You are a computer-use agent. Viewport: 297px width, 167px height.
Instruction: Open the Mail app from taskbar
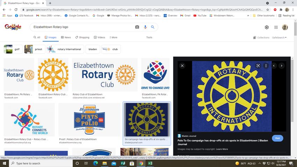114,163
